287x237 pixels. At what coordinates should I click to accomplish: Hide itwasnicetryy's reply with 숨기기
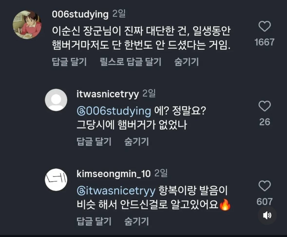tap(137, 142)
